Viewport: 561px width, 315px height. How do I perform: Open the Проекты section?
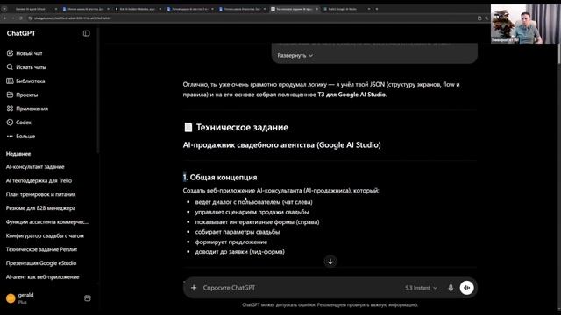[x=22, y=94]
